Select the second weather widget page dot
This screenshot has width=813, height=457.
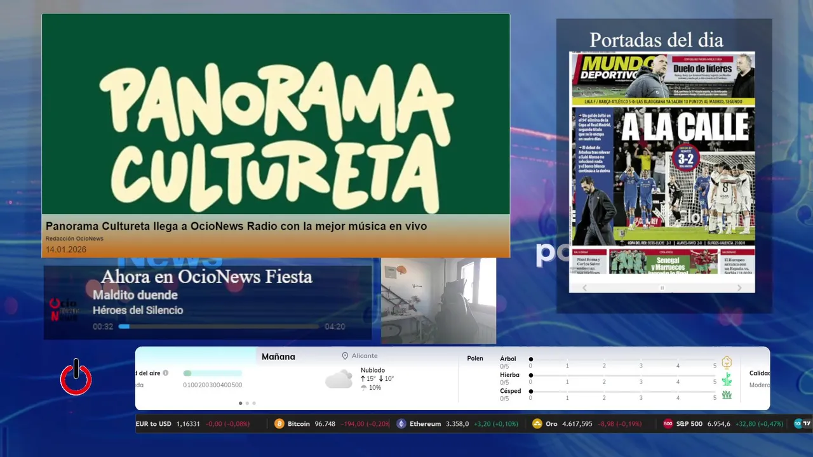tap(247, 403)
